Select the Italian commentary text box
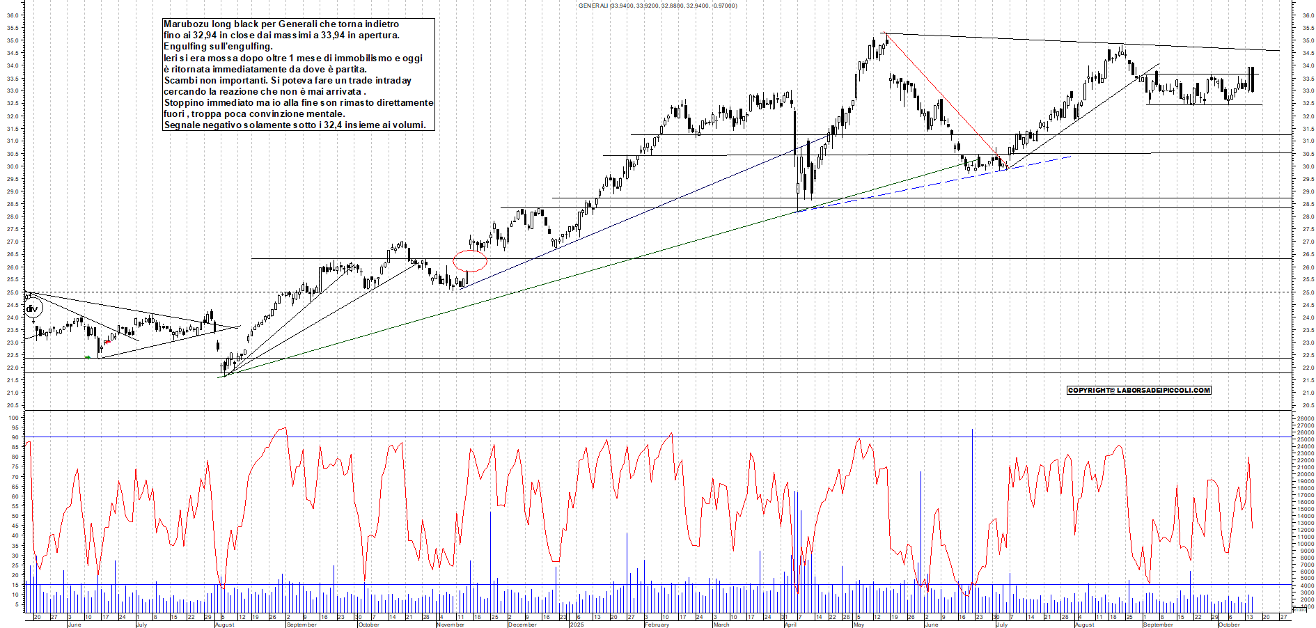 (299, 74)
